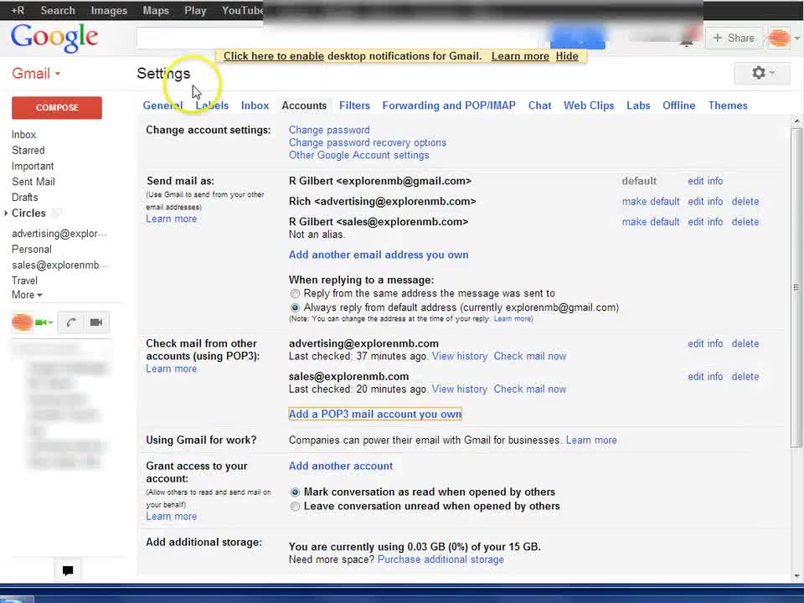Click the profile avatar in top bar
Viewport: 804px width, 603px height.
click(x=779, y=39)
